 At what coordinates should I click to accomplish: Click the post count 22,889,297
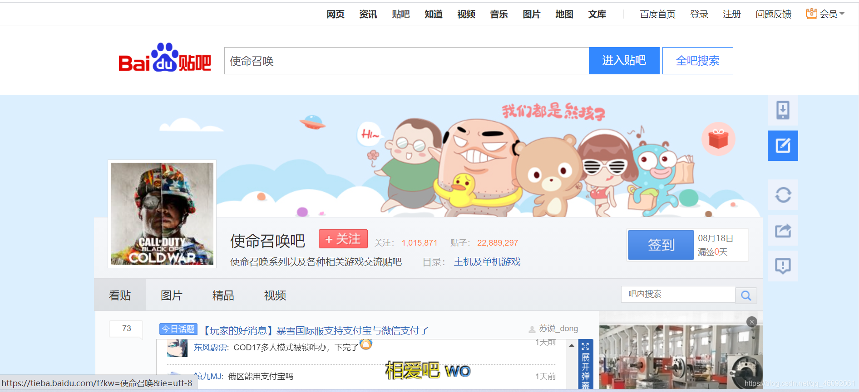(498, 243)
